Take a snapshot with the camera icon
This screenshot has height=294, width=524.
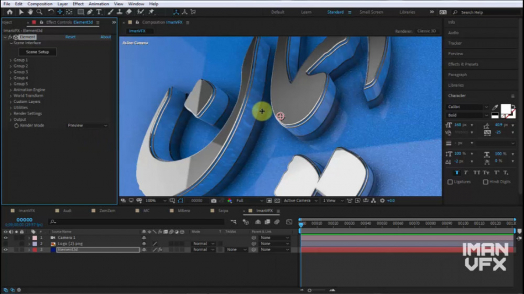click(x=214, y=200)
